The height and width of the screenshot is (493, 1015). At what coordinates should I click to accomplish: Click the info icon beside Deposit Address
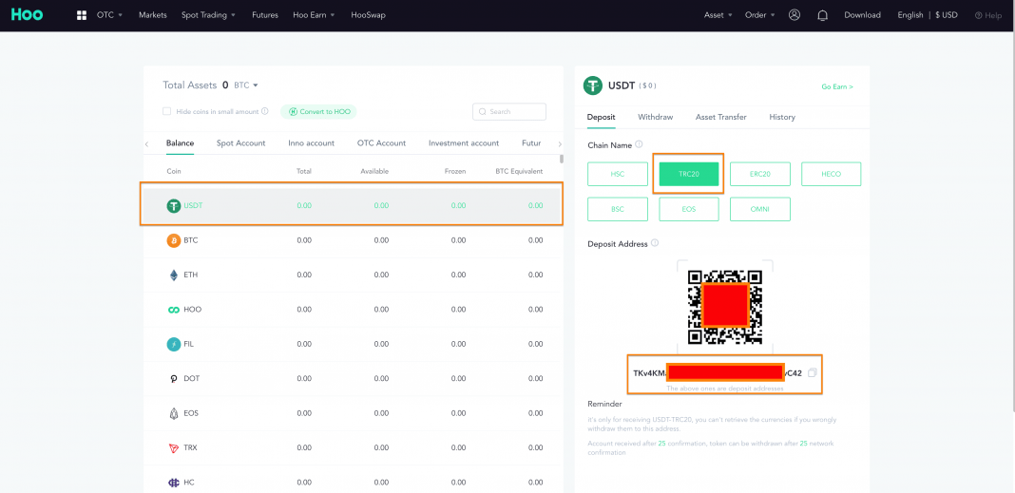(x=655, y=243)
